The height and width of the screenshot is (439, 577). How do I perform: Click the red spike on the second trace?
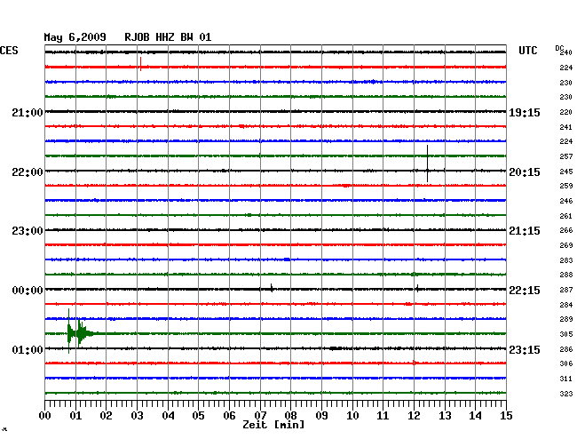point(140,64)
